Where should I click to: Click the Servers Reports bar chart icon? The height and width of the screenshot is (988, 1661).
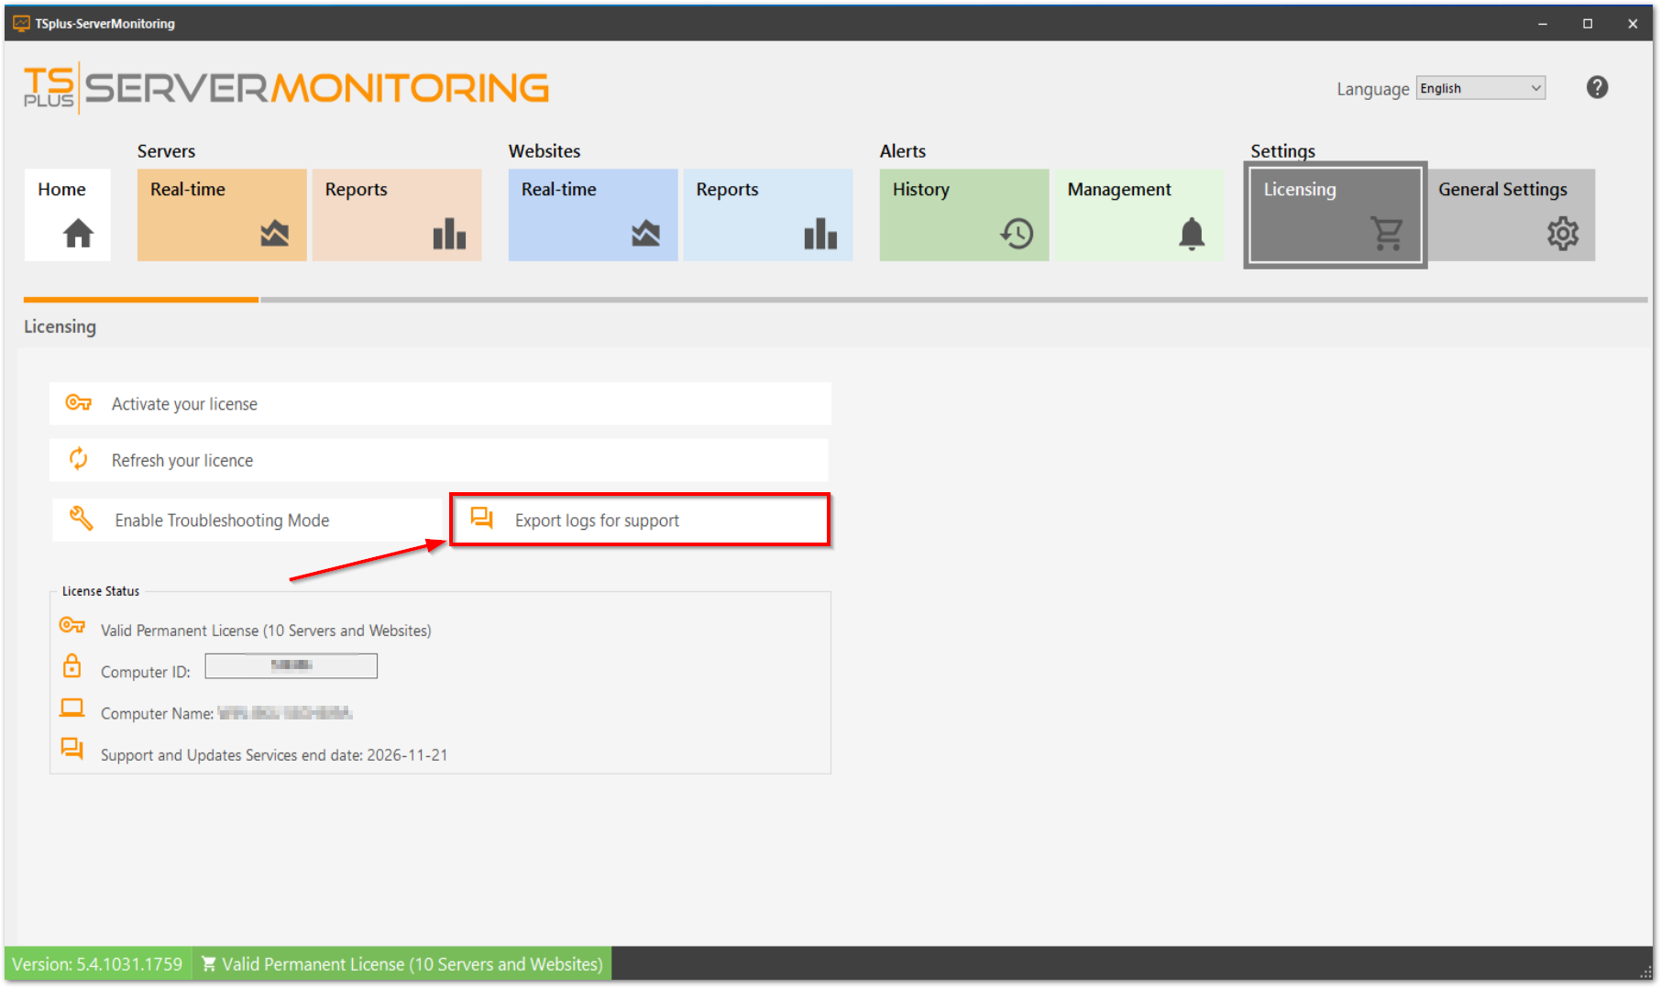448,233
